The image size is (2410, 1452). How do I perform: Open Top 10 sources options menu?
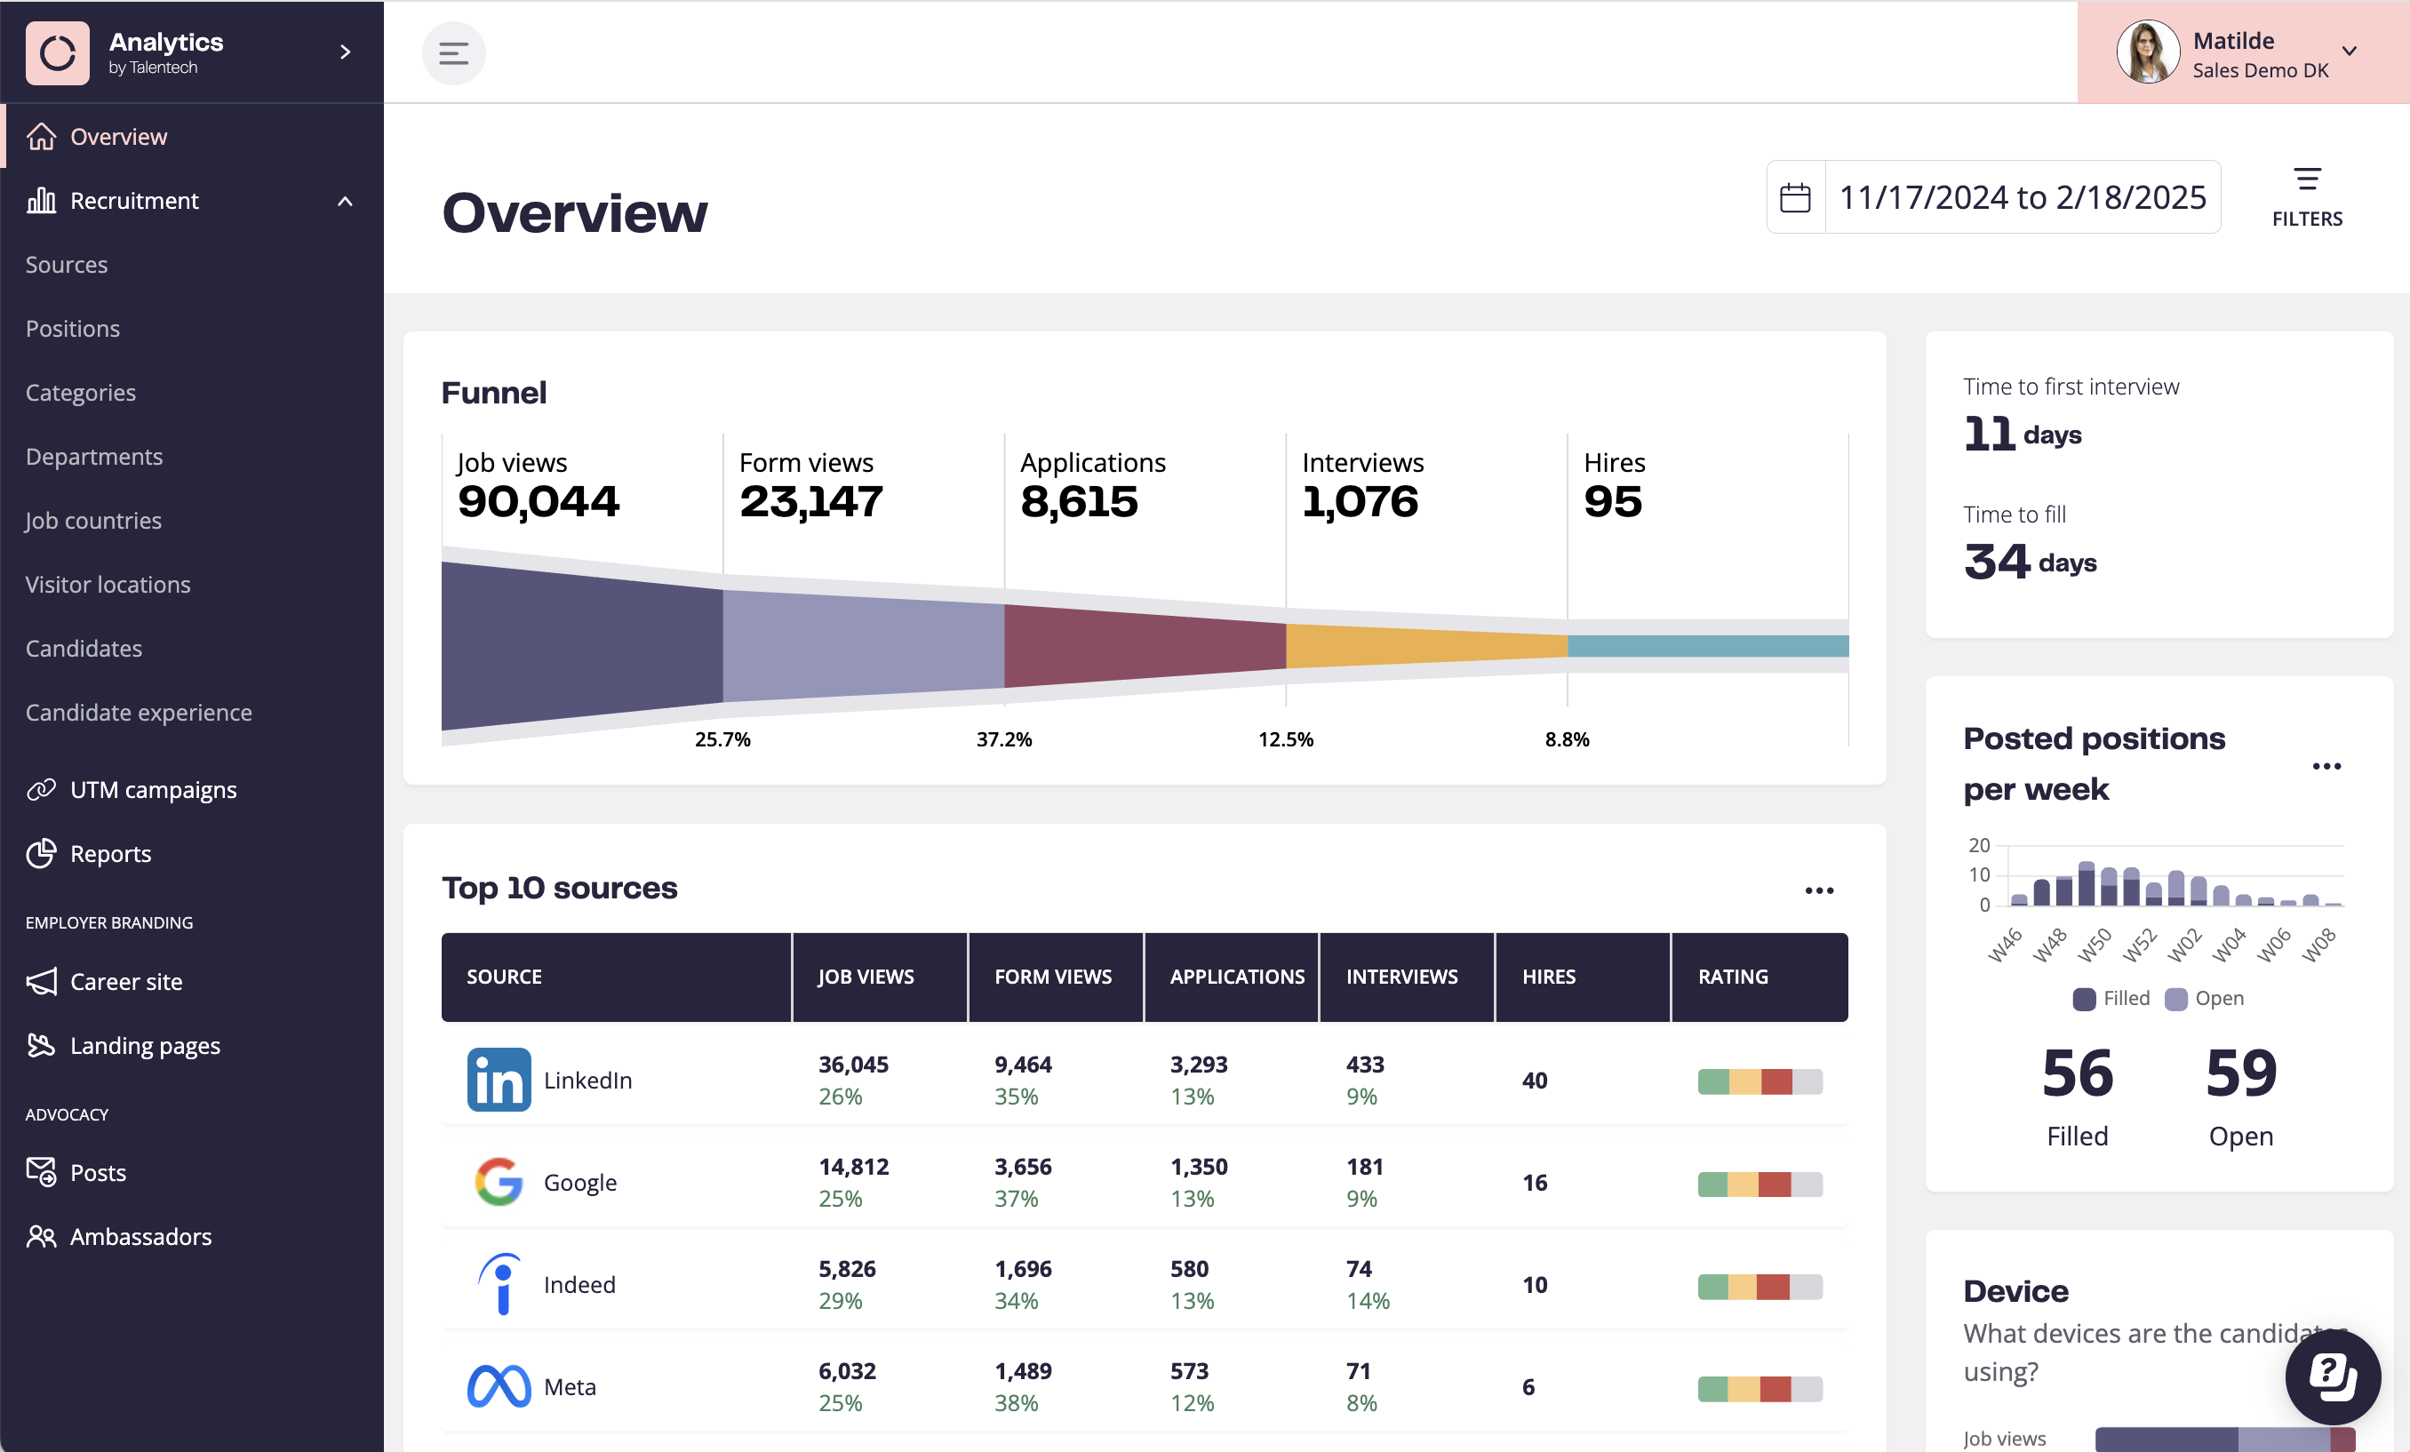1818,890
